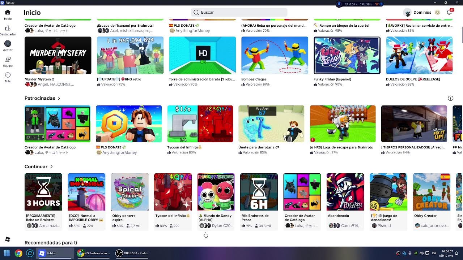Switch to Tradeando Chrome window on taskbar
Image resolution: width=463 pixels, height=260 pixels.
coord(94,253)
